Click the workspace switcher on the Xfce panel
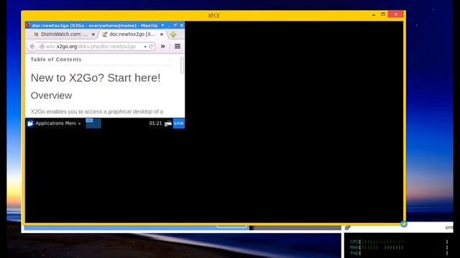Screen dimensions: 460x258 tap(93, 123)
